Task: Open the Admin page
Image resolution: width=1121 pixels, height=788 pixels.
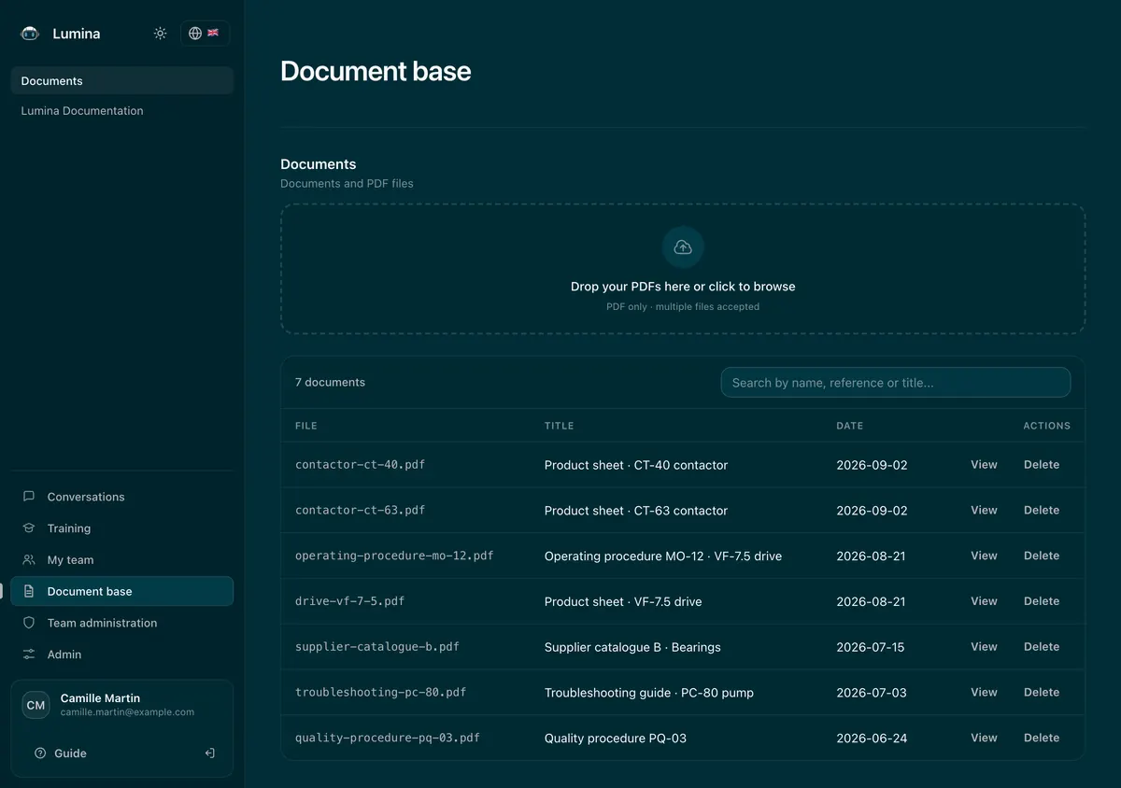Action: (x=122, y=654)
